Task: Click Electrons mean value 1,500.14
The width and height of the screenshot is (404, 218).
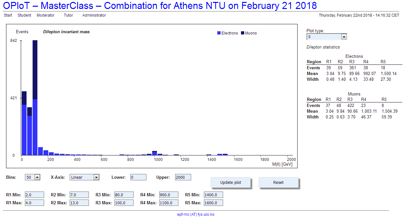Action: pos(389,74)
